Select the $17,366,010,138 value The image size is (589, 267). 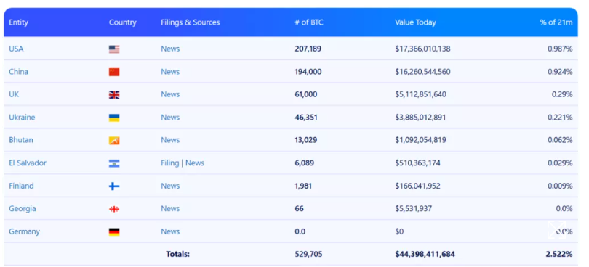click(x=422, y=49)
